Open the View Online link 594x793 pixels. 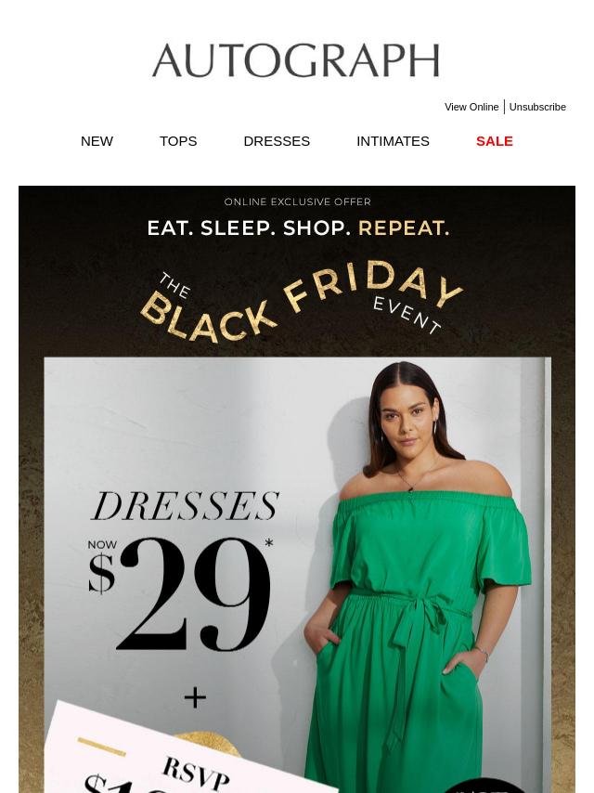click(471, 107)
